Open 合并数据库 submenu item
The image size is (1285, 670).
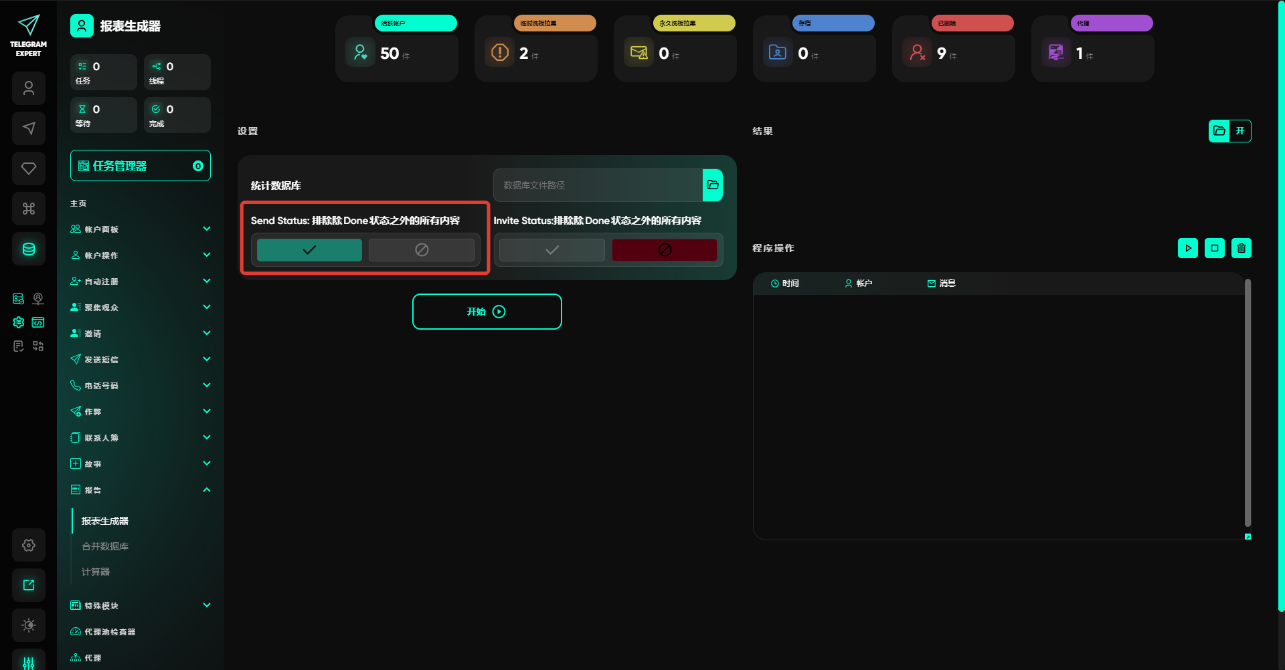[105, 546]
